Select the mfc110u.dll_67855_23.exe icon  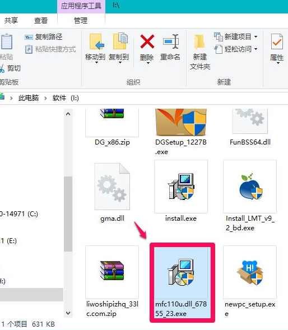pos(181,272)
